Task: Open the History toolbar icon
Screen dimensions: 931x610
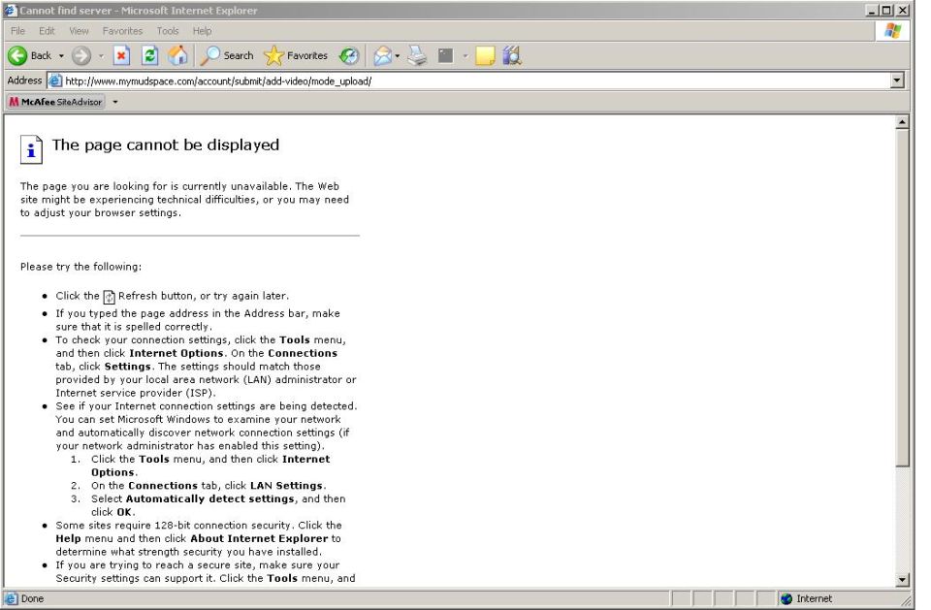Action: click(x=349, y=56)
